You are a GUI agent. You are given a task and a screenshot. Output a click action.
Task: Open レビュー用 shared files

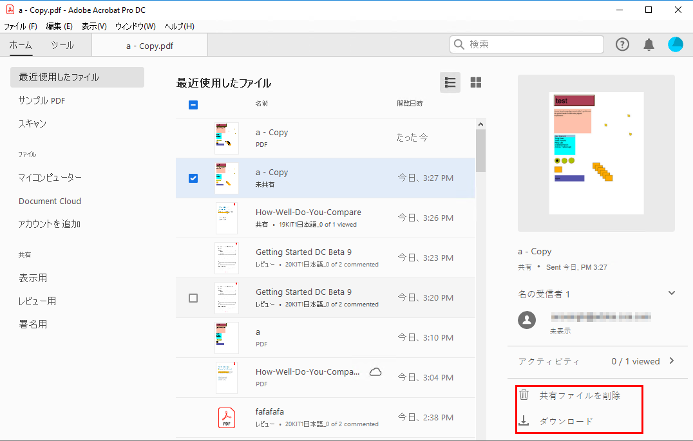(x=37, y=301)
